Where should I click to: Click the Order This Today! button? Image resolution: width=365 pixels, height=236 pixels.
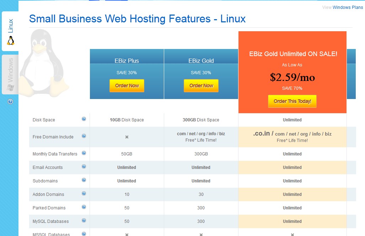(292, 101)
